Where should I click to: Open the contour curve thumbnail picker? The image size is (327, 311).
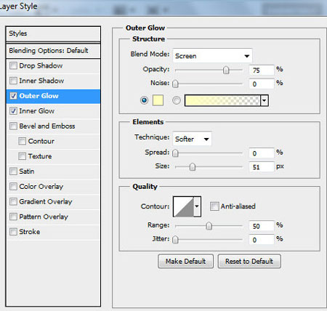click(184, 206)
